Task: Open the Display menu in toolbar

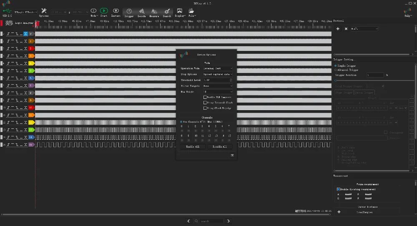Action: click(x=180, y=13)
